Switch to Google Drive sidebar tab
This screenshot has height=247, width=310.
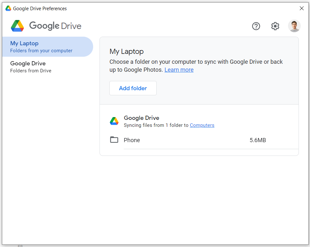coord(48,67)
